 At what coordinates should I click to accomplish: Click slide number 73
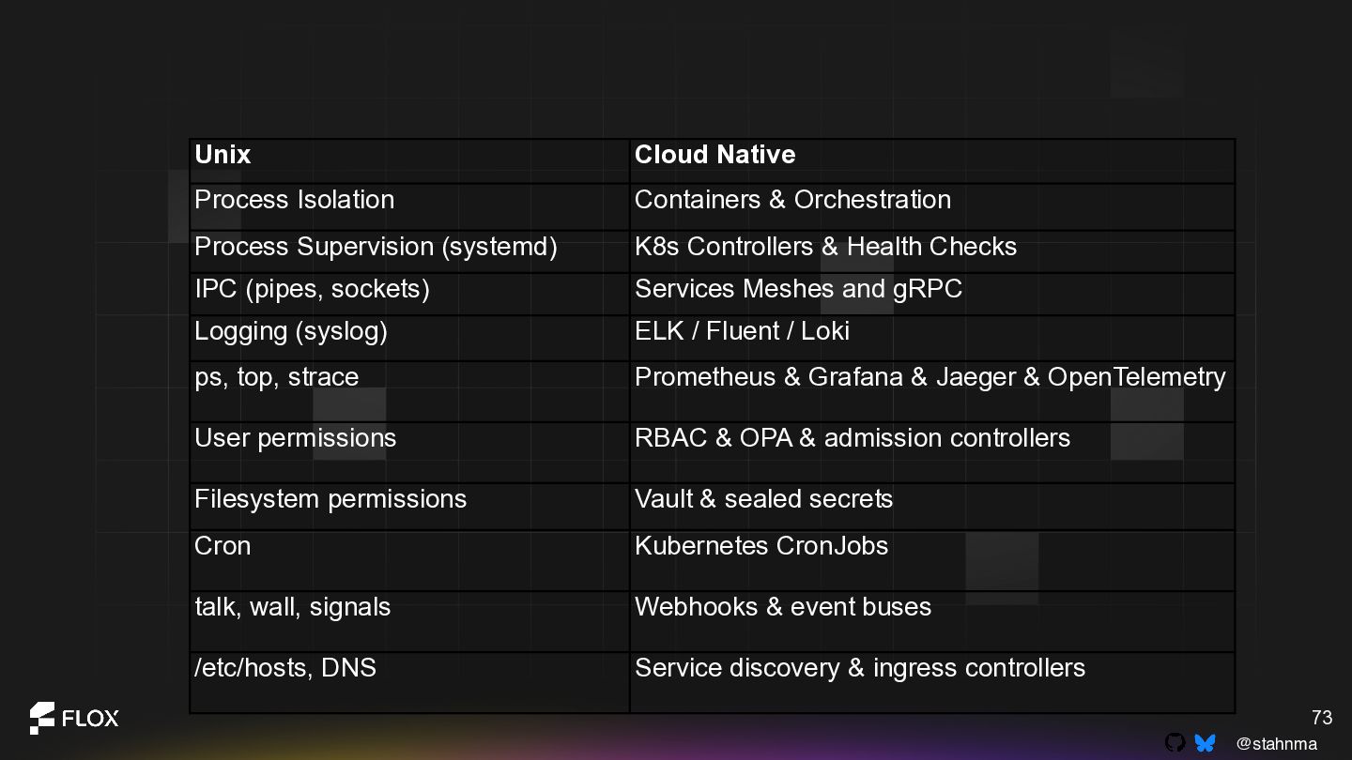1322,718
